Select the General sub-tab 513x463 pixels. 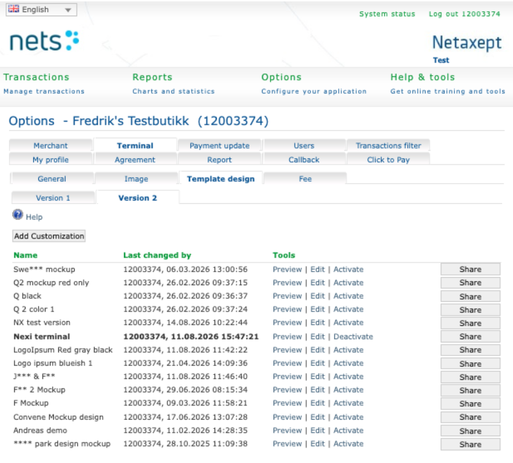pos(52,179)
